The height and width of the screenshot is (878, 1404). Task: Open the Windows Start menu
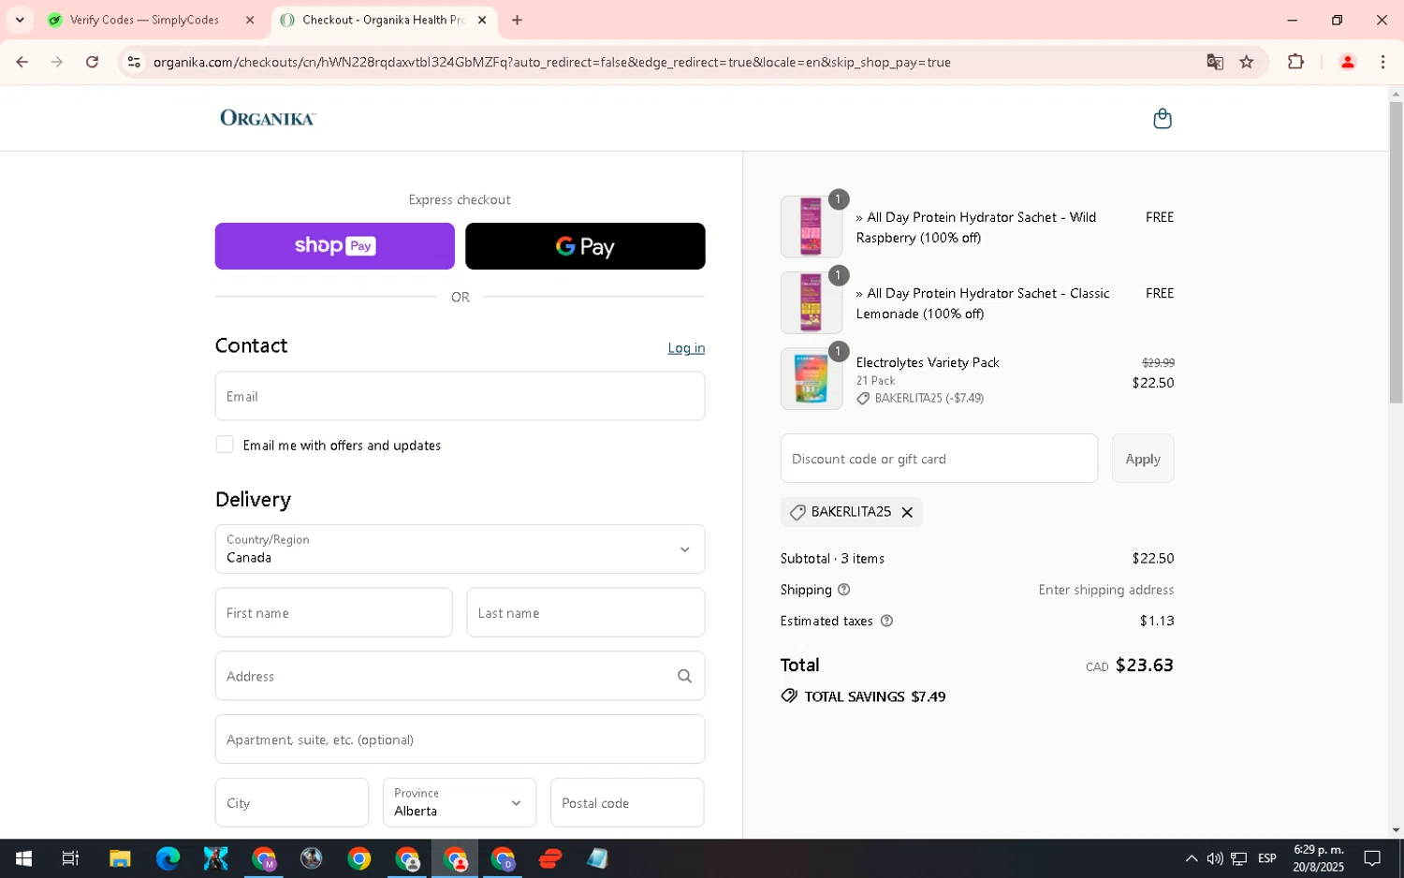point(23,858)
